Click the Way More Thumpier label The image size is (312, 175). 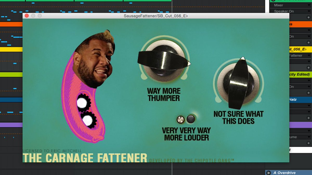click(x=164, y=95)
